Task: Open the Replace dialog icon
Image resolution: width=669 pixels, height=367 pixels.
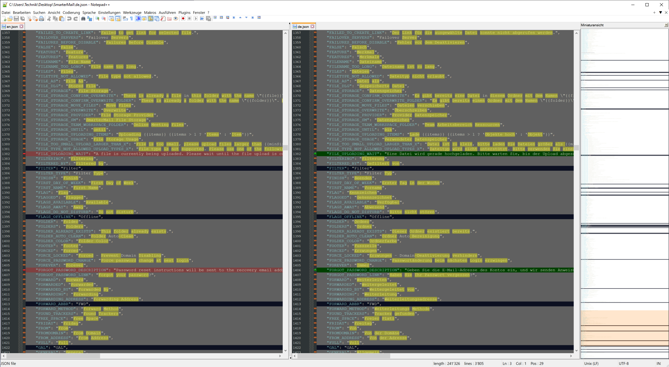Action: (x=89, y=19)
